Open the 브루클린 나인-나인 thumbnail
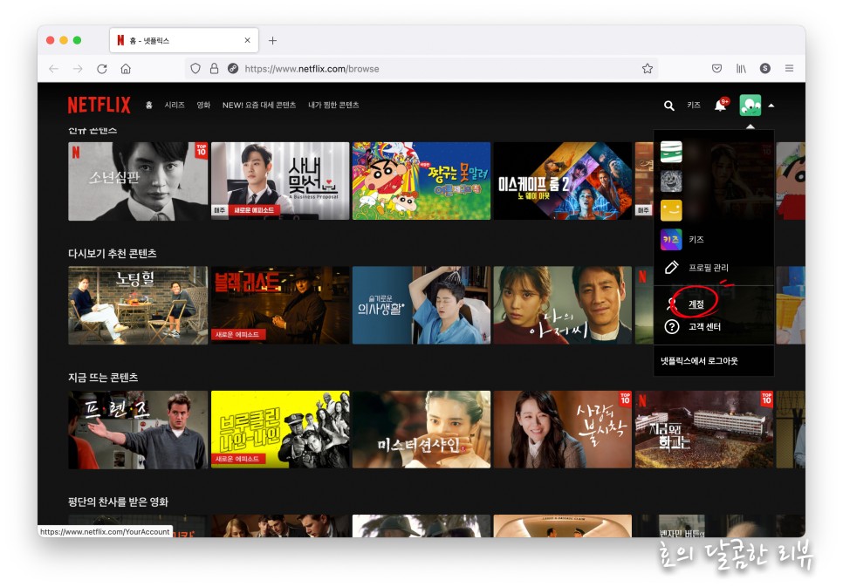 pos(280,429)
